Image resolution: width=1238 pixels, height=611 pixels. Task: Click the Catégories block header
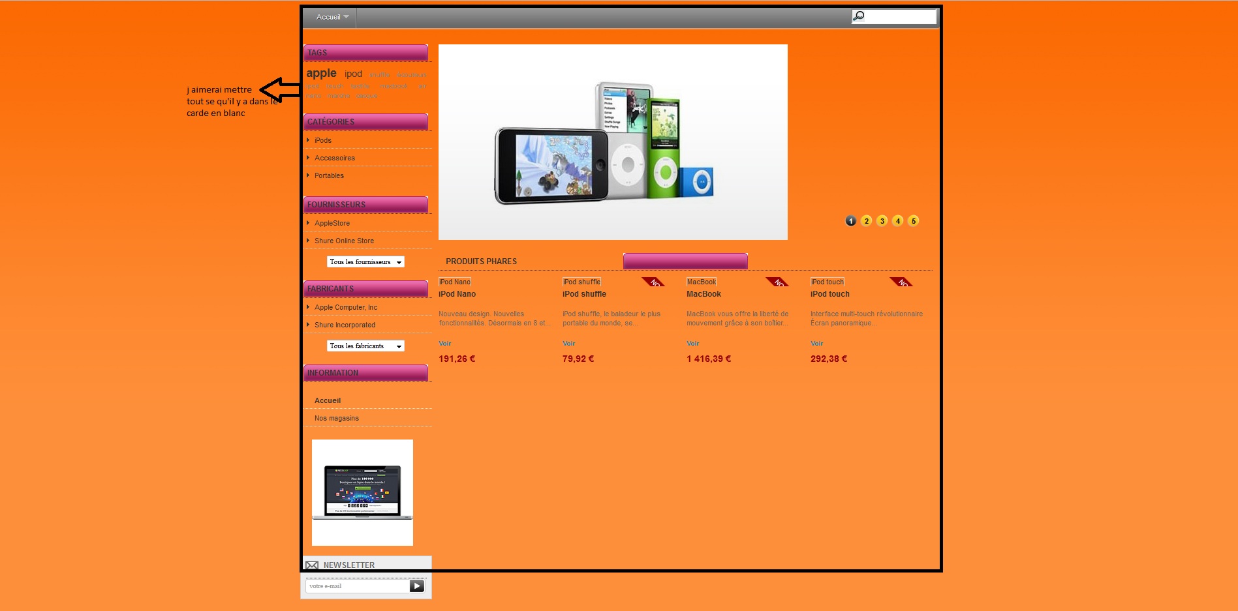365,122
